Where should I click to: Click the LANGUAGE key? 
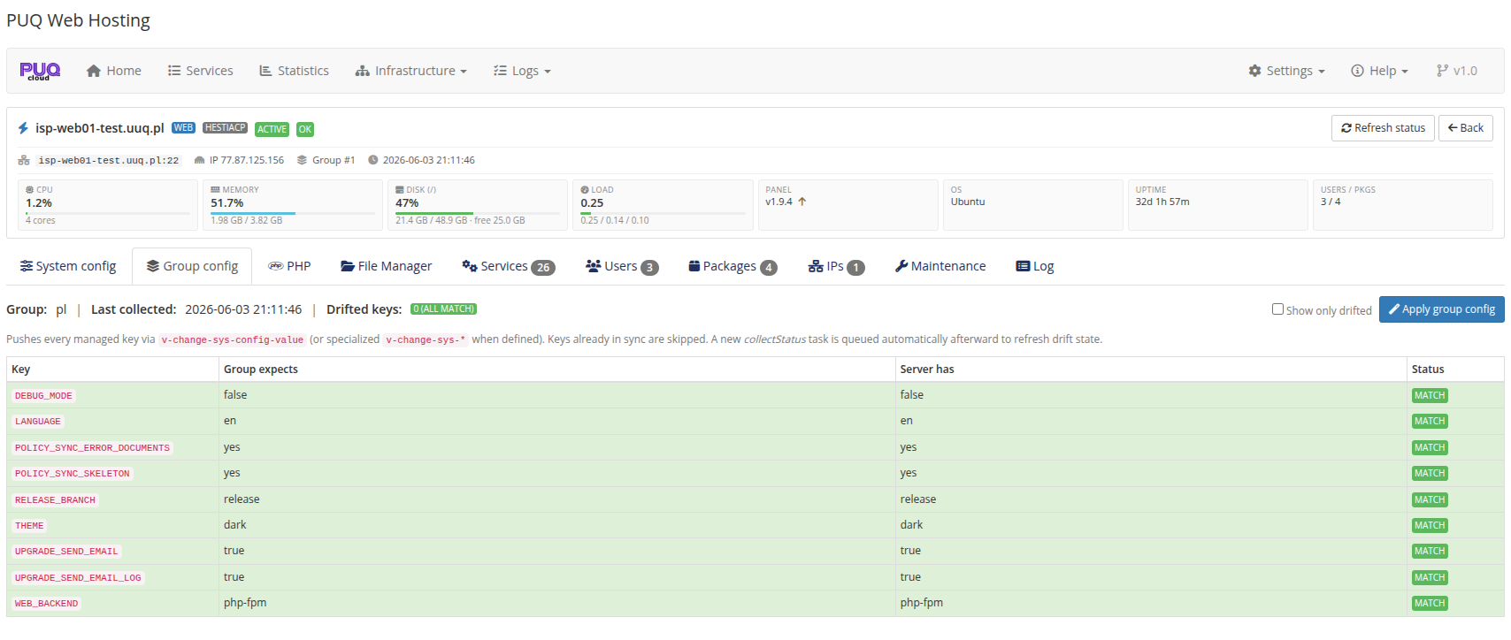pos(38,422)
